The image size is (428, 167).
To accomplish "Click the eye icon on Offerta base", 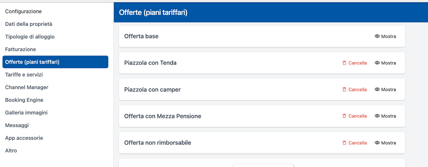I will pyautogui.click(x=377, y=36).
